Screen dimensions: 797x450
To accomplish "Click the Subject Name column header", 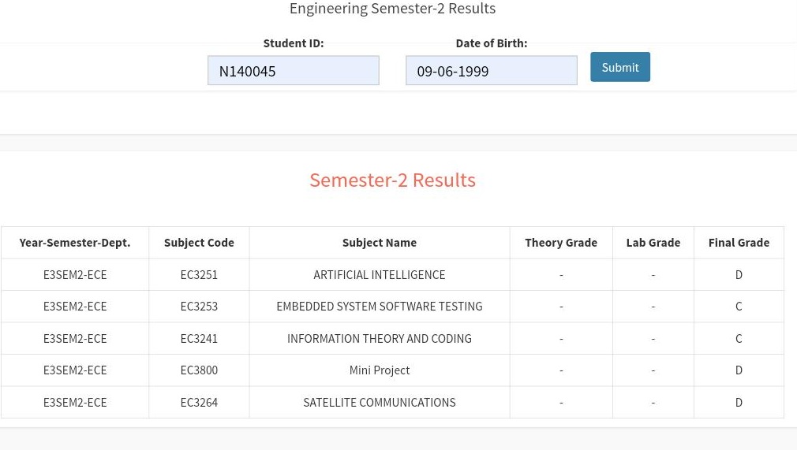I will click(x=380, y=243).
